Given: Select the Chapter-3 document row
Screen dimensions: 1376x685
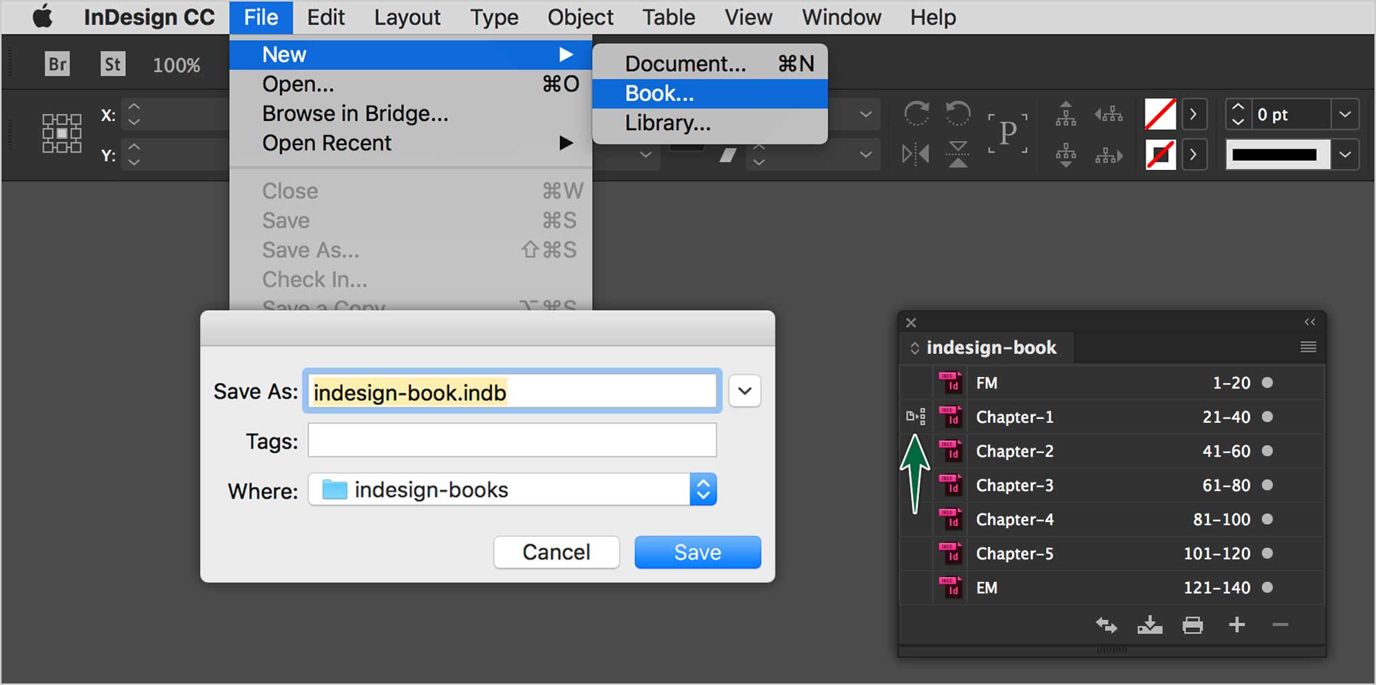Looking at the screenshot, I should coord(1112,486).
